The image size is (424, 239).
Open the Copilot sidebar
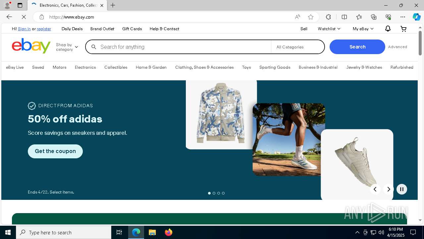tap(416, 17)
